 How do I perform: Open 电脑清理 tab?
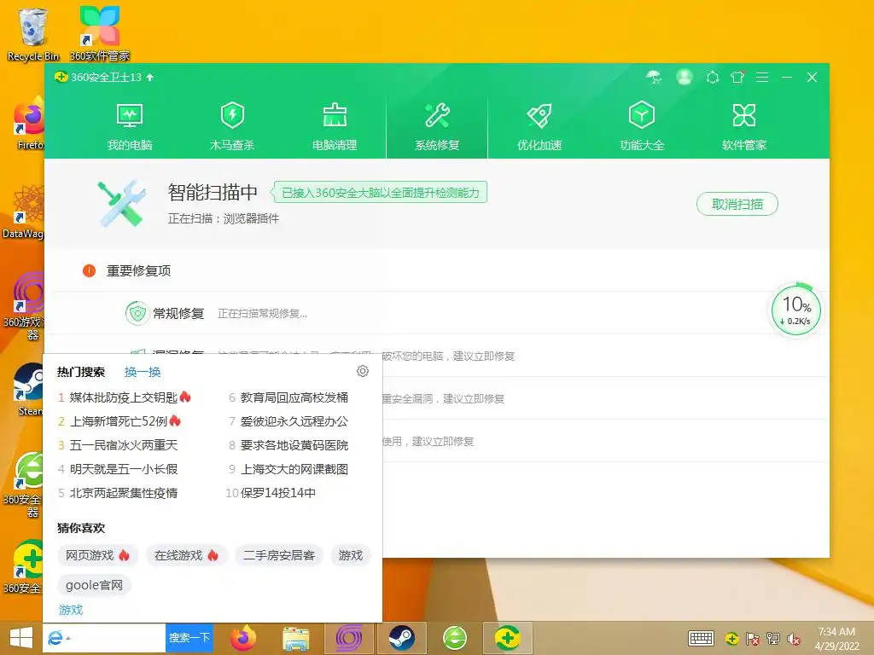[335, 127]
